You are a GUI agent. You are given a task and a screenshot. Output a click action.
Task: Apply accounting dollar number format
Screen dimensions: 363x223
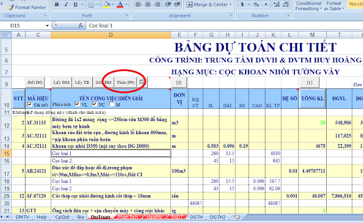click(242, 5)
